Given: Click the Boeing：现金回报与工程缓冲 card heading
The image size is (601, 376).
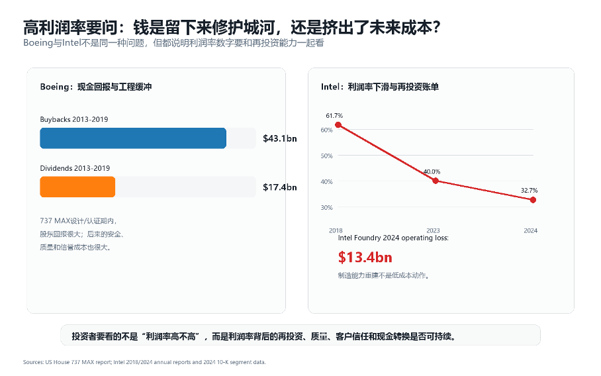Looking at the screenshot, I should coord(96,87).
